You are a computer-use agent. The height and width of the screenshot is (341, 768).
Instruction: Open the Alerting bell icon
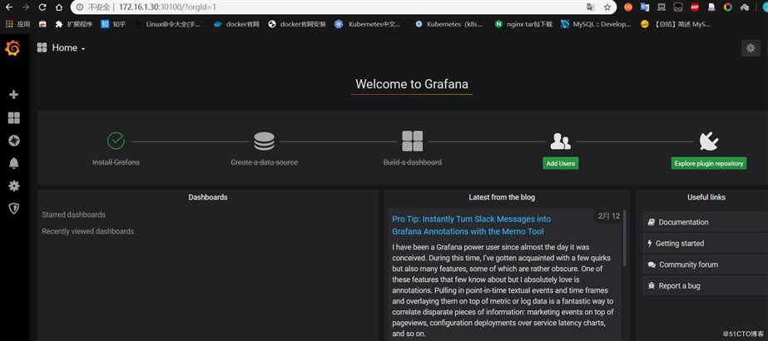tap(13, 164)
